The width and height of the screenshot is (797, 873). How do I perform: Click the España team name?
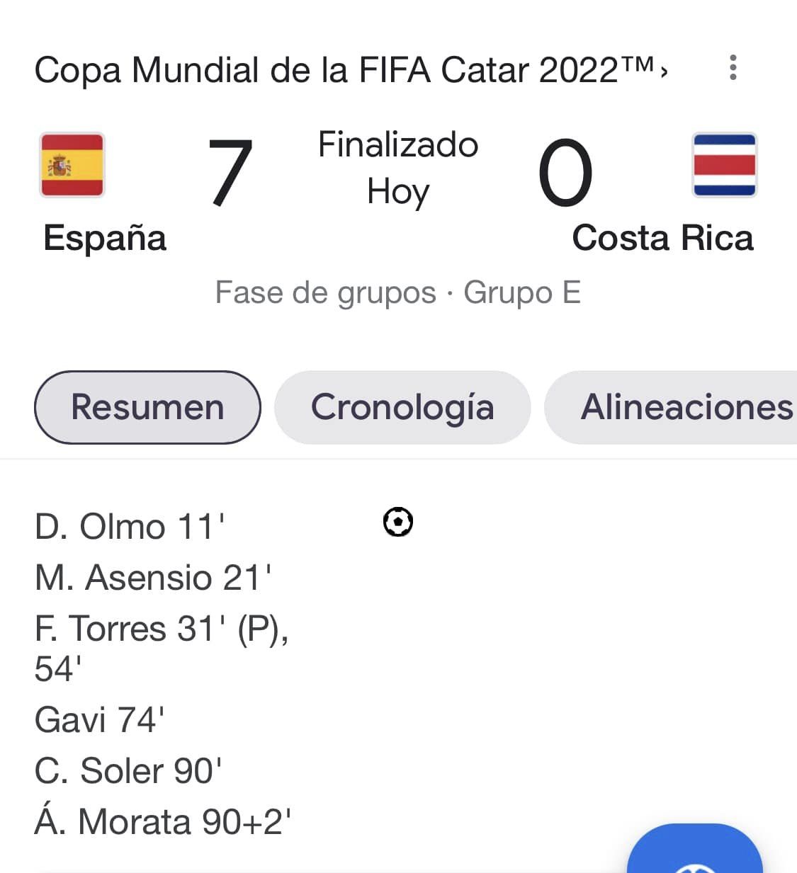point(105,238)
